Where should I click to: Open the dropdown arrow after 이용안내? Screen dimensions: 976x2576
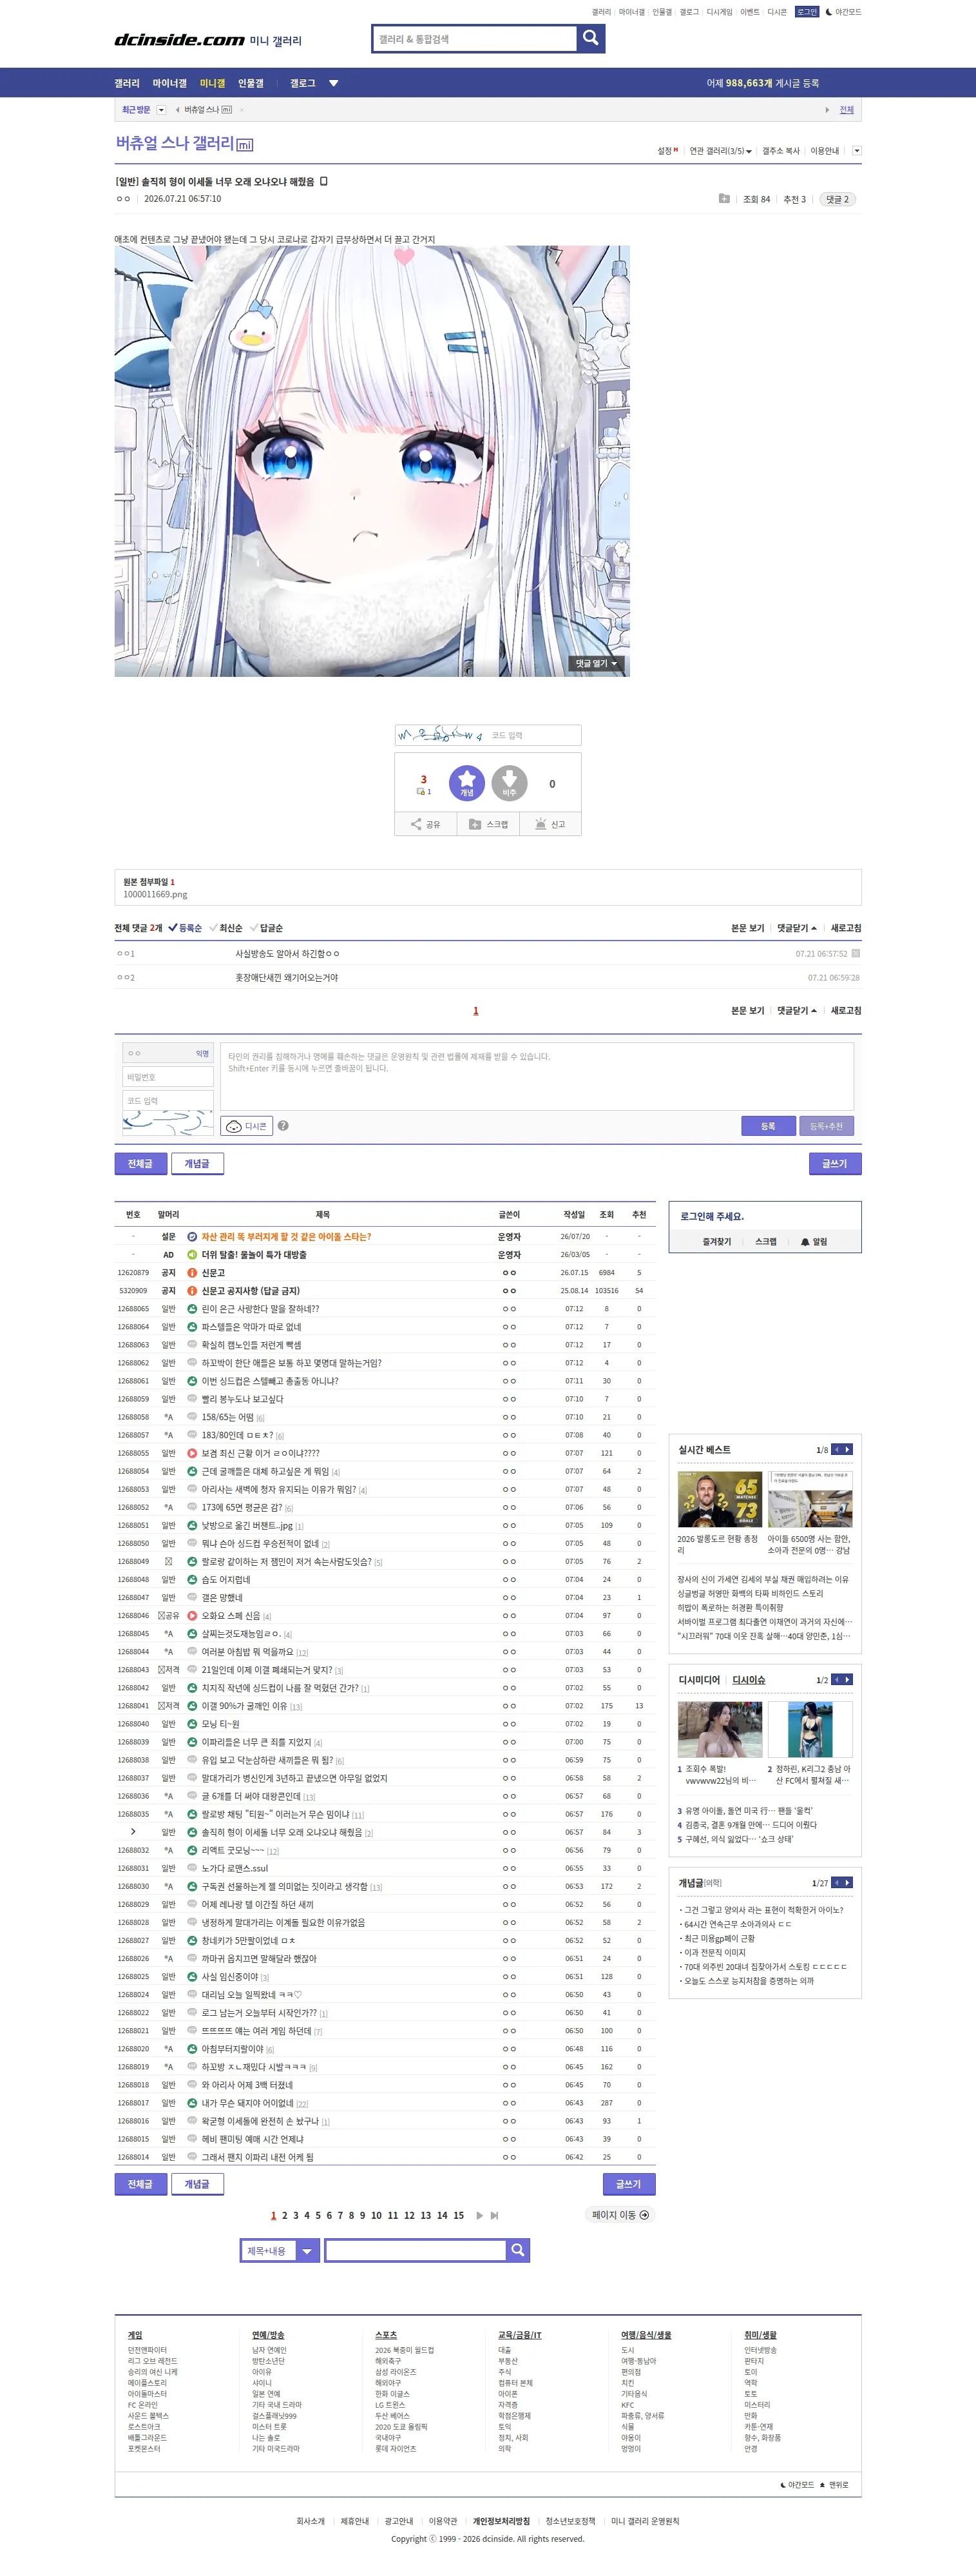(x=856, y=151)
